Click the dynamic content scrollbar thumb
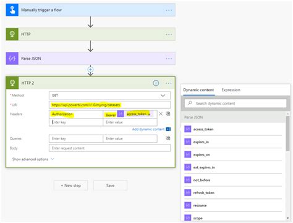Viewport: 293px width, 223px height. tap(287, 133)
